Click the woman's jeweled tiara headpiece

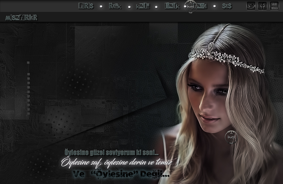[x=226, y=57]
